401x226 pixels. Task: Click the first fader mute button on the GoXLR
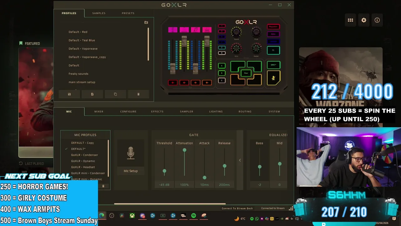coord(173,83)
